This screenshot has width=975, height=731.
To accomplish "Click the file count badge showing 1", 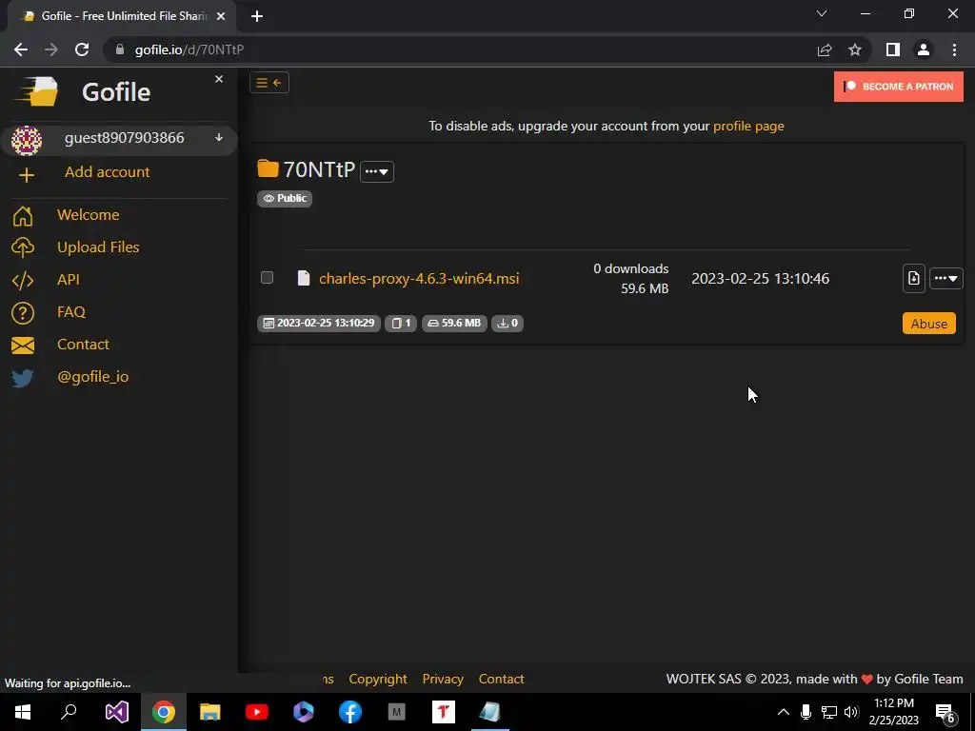I will coord(401,324).
